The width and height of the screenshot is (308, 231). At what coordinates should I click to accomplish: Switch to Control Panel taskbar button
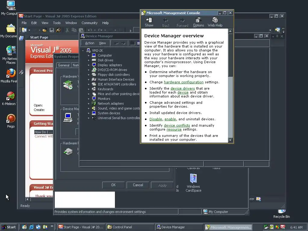pos(130,227)
